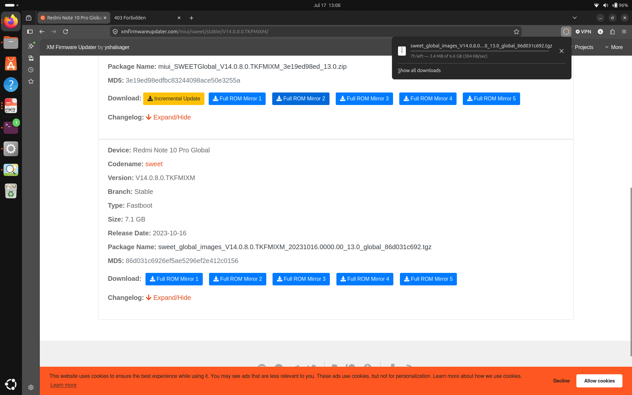Download recovery Full ROM Mirror 3

pos(364,99)
